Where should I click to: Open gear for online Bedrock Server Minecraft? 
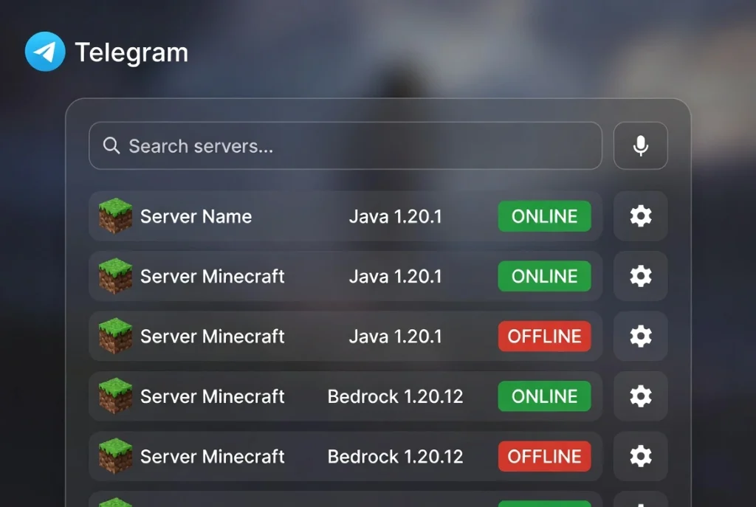click(x=640, y=396)
